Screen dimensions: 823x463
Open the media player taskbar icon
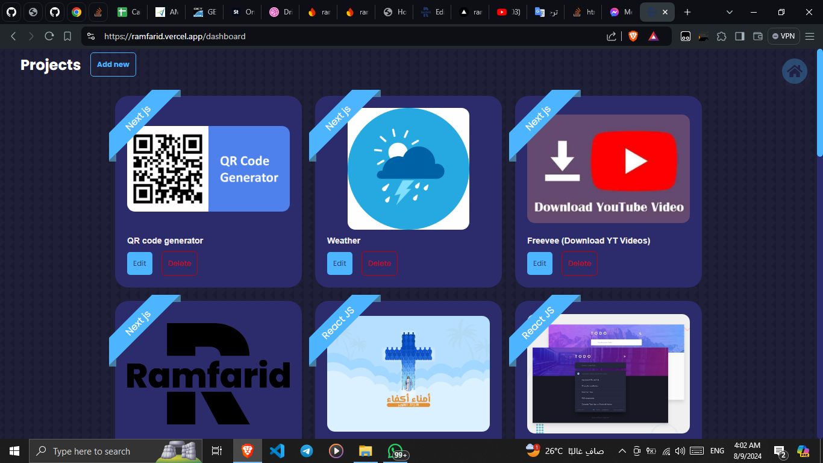coord(336,451)
